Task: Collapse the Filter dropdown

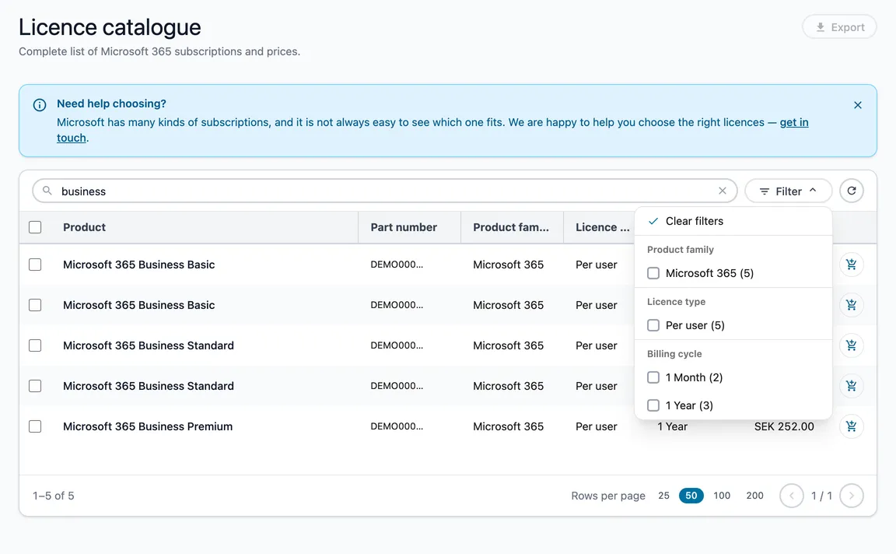Action: point(788,191)
